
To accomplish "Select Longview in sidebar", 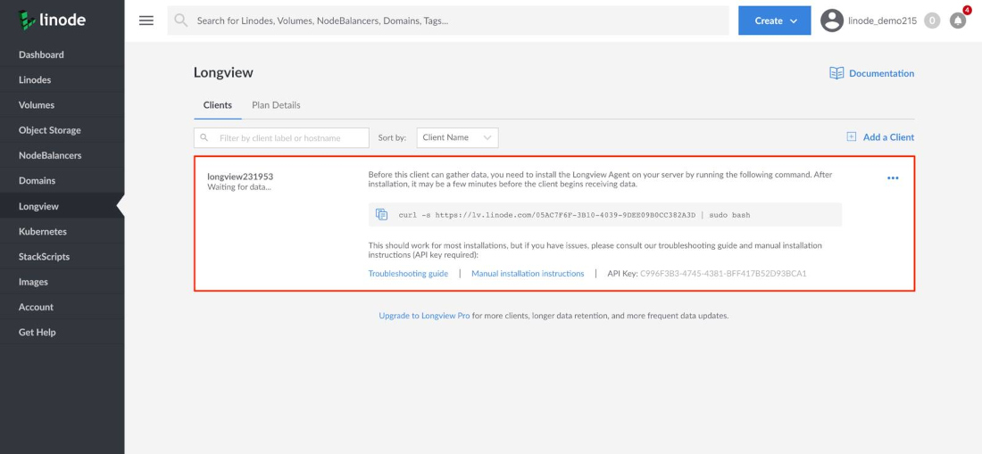I will 62,206.
